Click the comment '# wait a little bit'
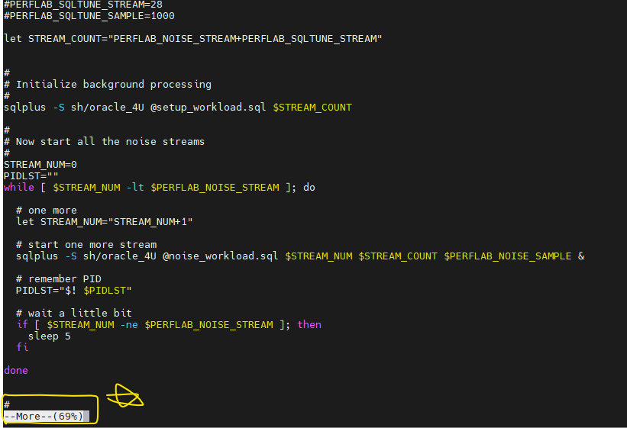Viewport: 627px width, 428px height. (74, 313)
